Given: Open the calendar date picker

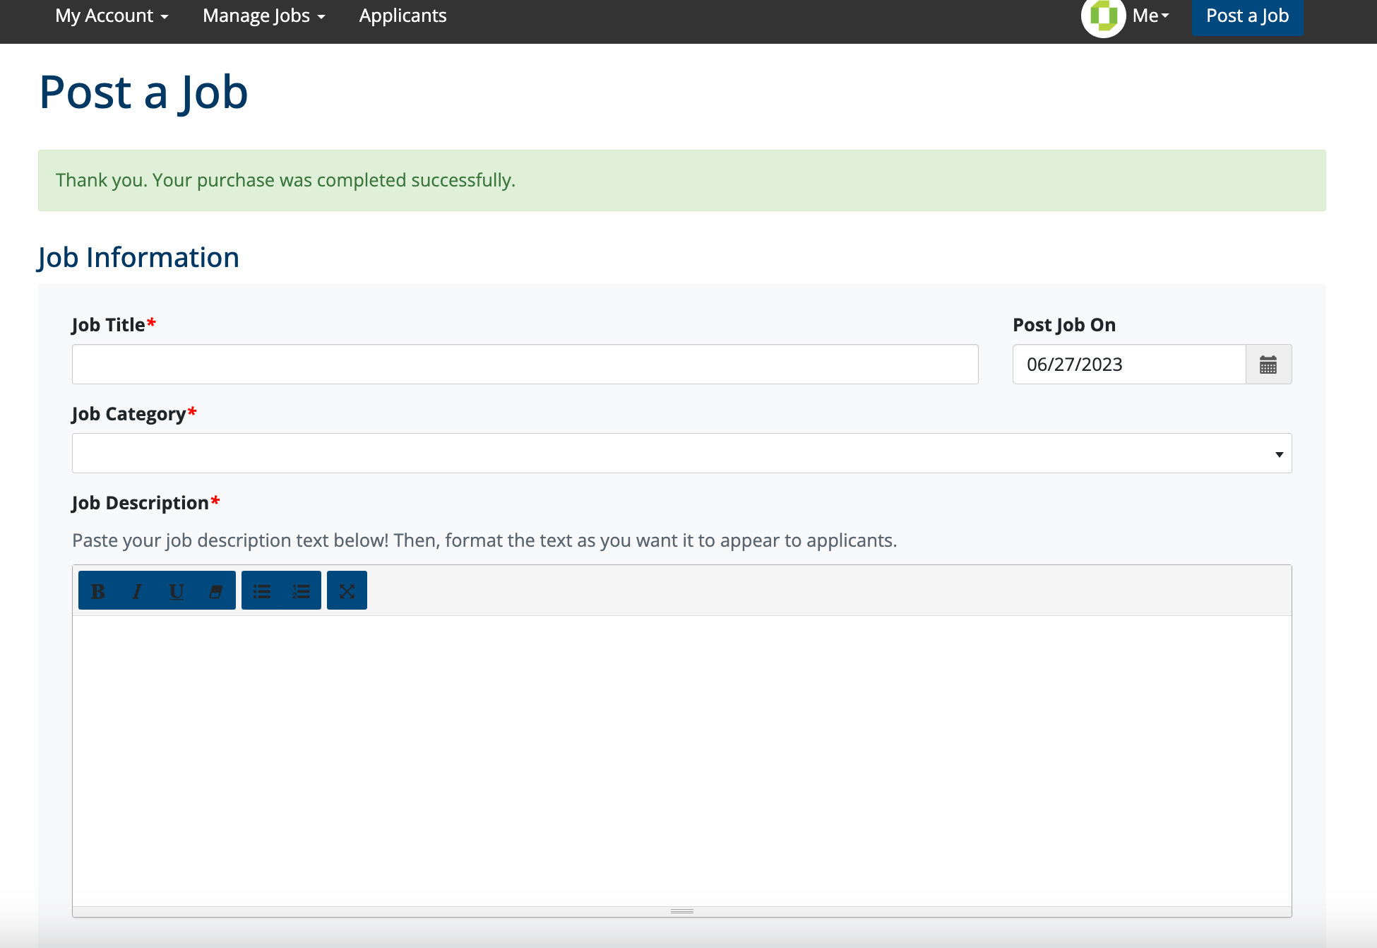Looking at the screenshot, I should click(1268, 365).
